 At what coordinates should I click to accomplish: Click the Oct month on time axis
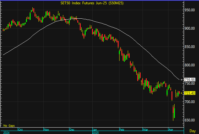click(x=20, y=129)
